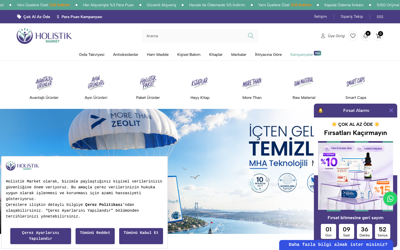Close the Fırsat Alarmı popup

point(391,111)
